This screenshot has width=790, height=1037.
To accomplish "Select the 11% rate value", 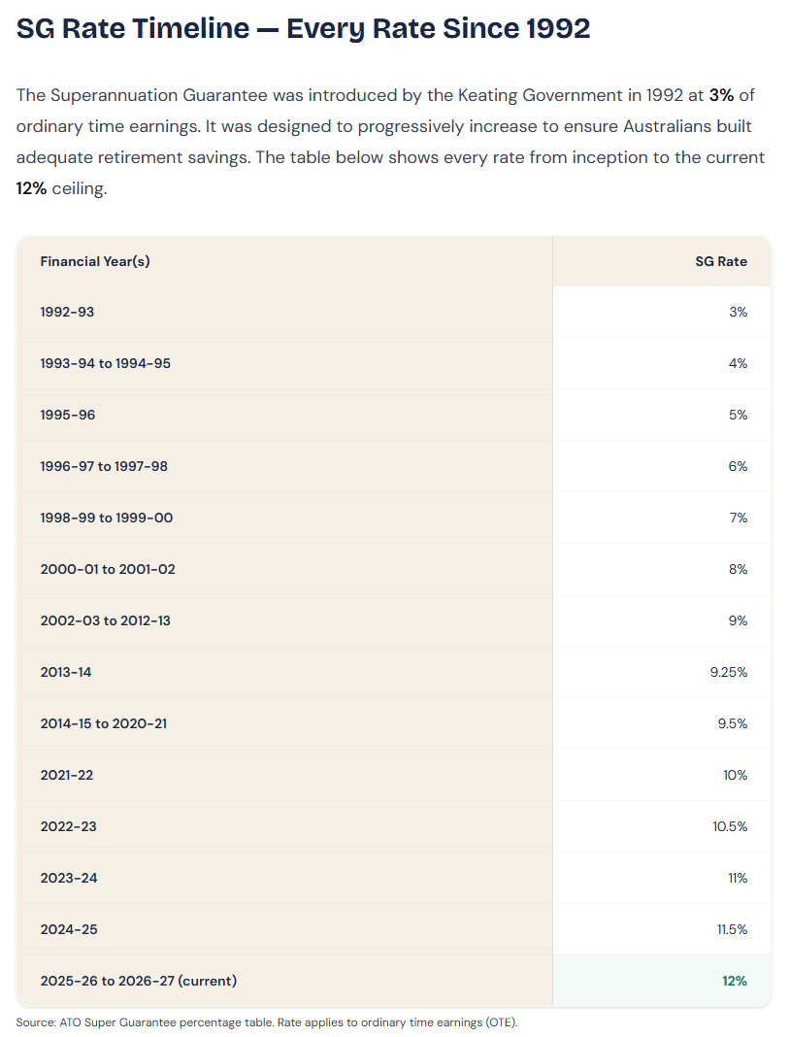I will (738, 879).
